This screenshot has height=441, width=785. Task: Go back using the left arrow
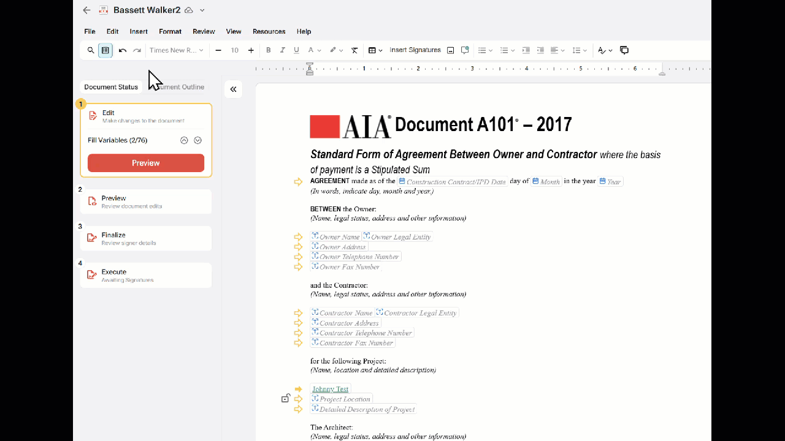point(86,10)
